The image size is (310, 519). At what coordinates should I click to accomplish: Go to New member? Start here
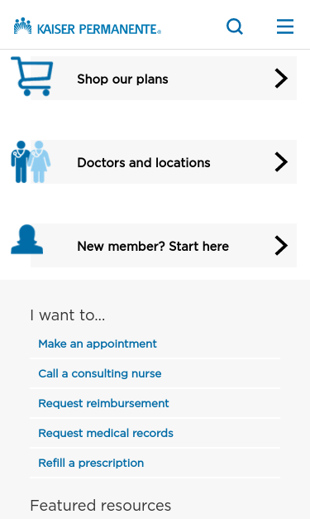point(153,247)
